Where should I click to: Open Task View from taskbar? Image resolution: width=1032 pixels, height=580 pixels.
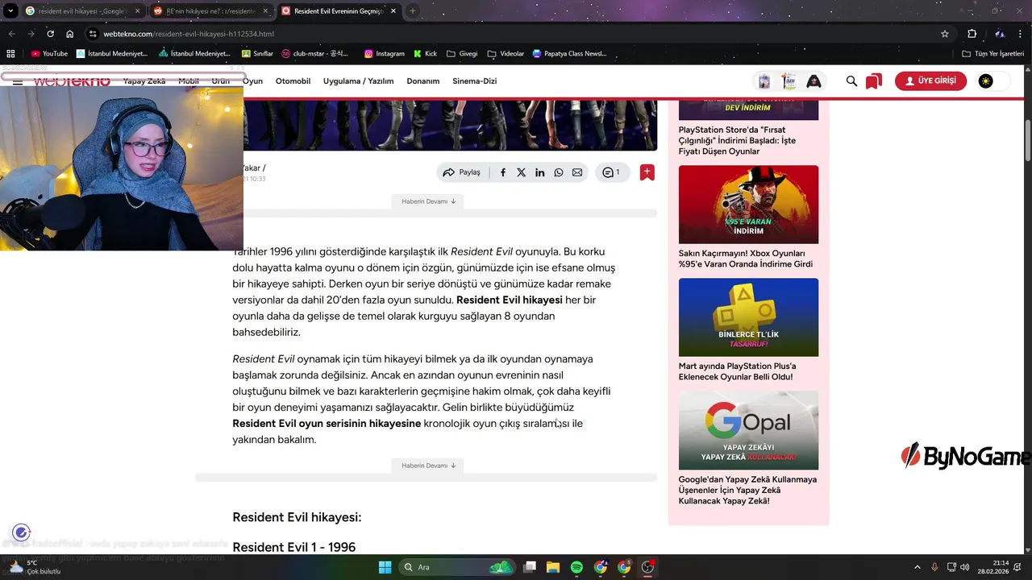click(530, 567)
